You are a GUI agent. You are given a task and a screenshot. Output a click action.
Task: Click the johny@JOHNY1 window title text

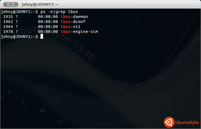(44, 4)
